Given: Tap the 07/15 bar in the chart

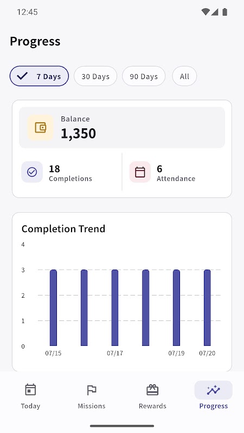Looking at the screenshot, I should click(53, 307).
